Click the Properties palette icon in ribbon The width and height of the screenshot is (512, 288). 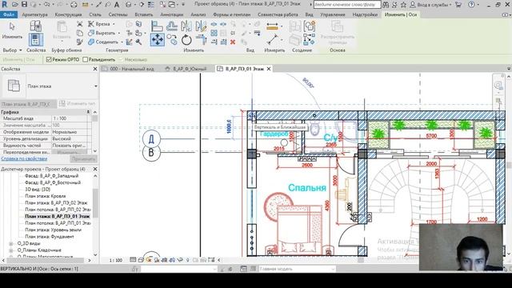[35, 40]
